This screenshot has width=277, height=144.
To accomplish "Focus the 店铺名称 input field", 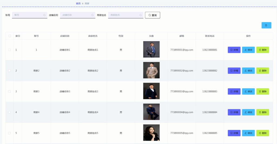I will [x=78, y=15].
